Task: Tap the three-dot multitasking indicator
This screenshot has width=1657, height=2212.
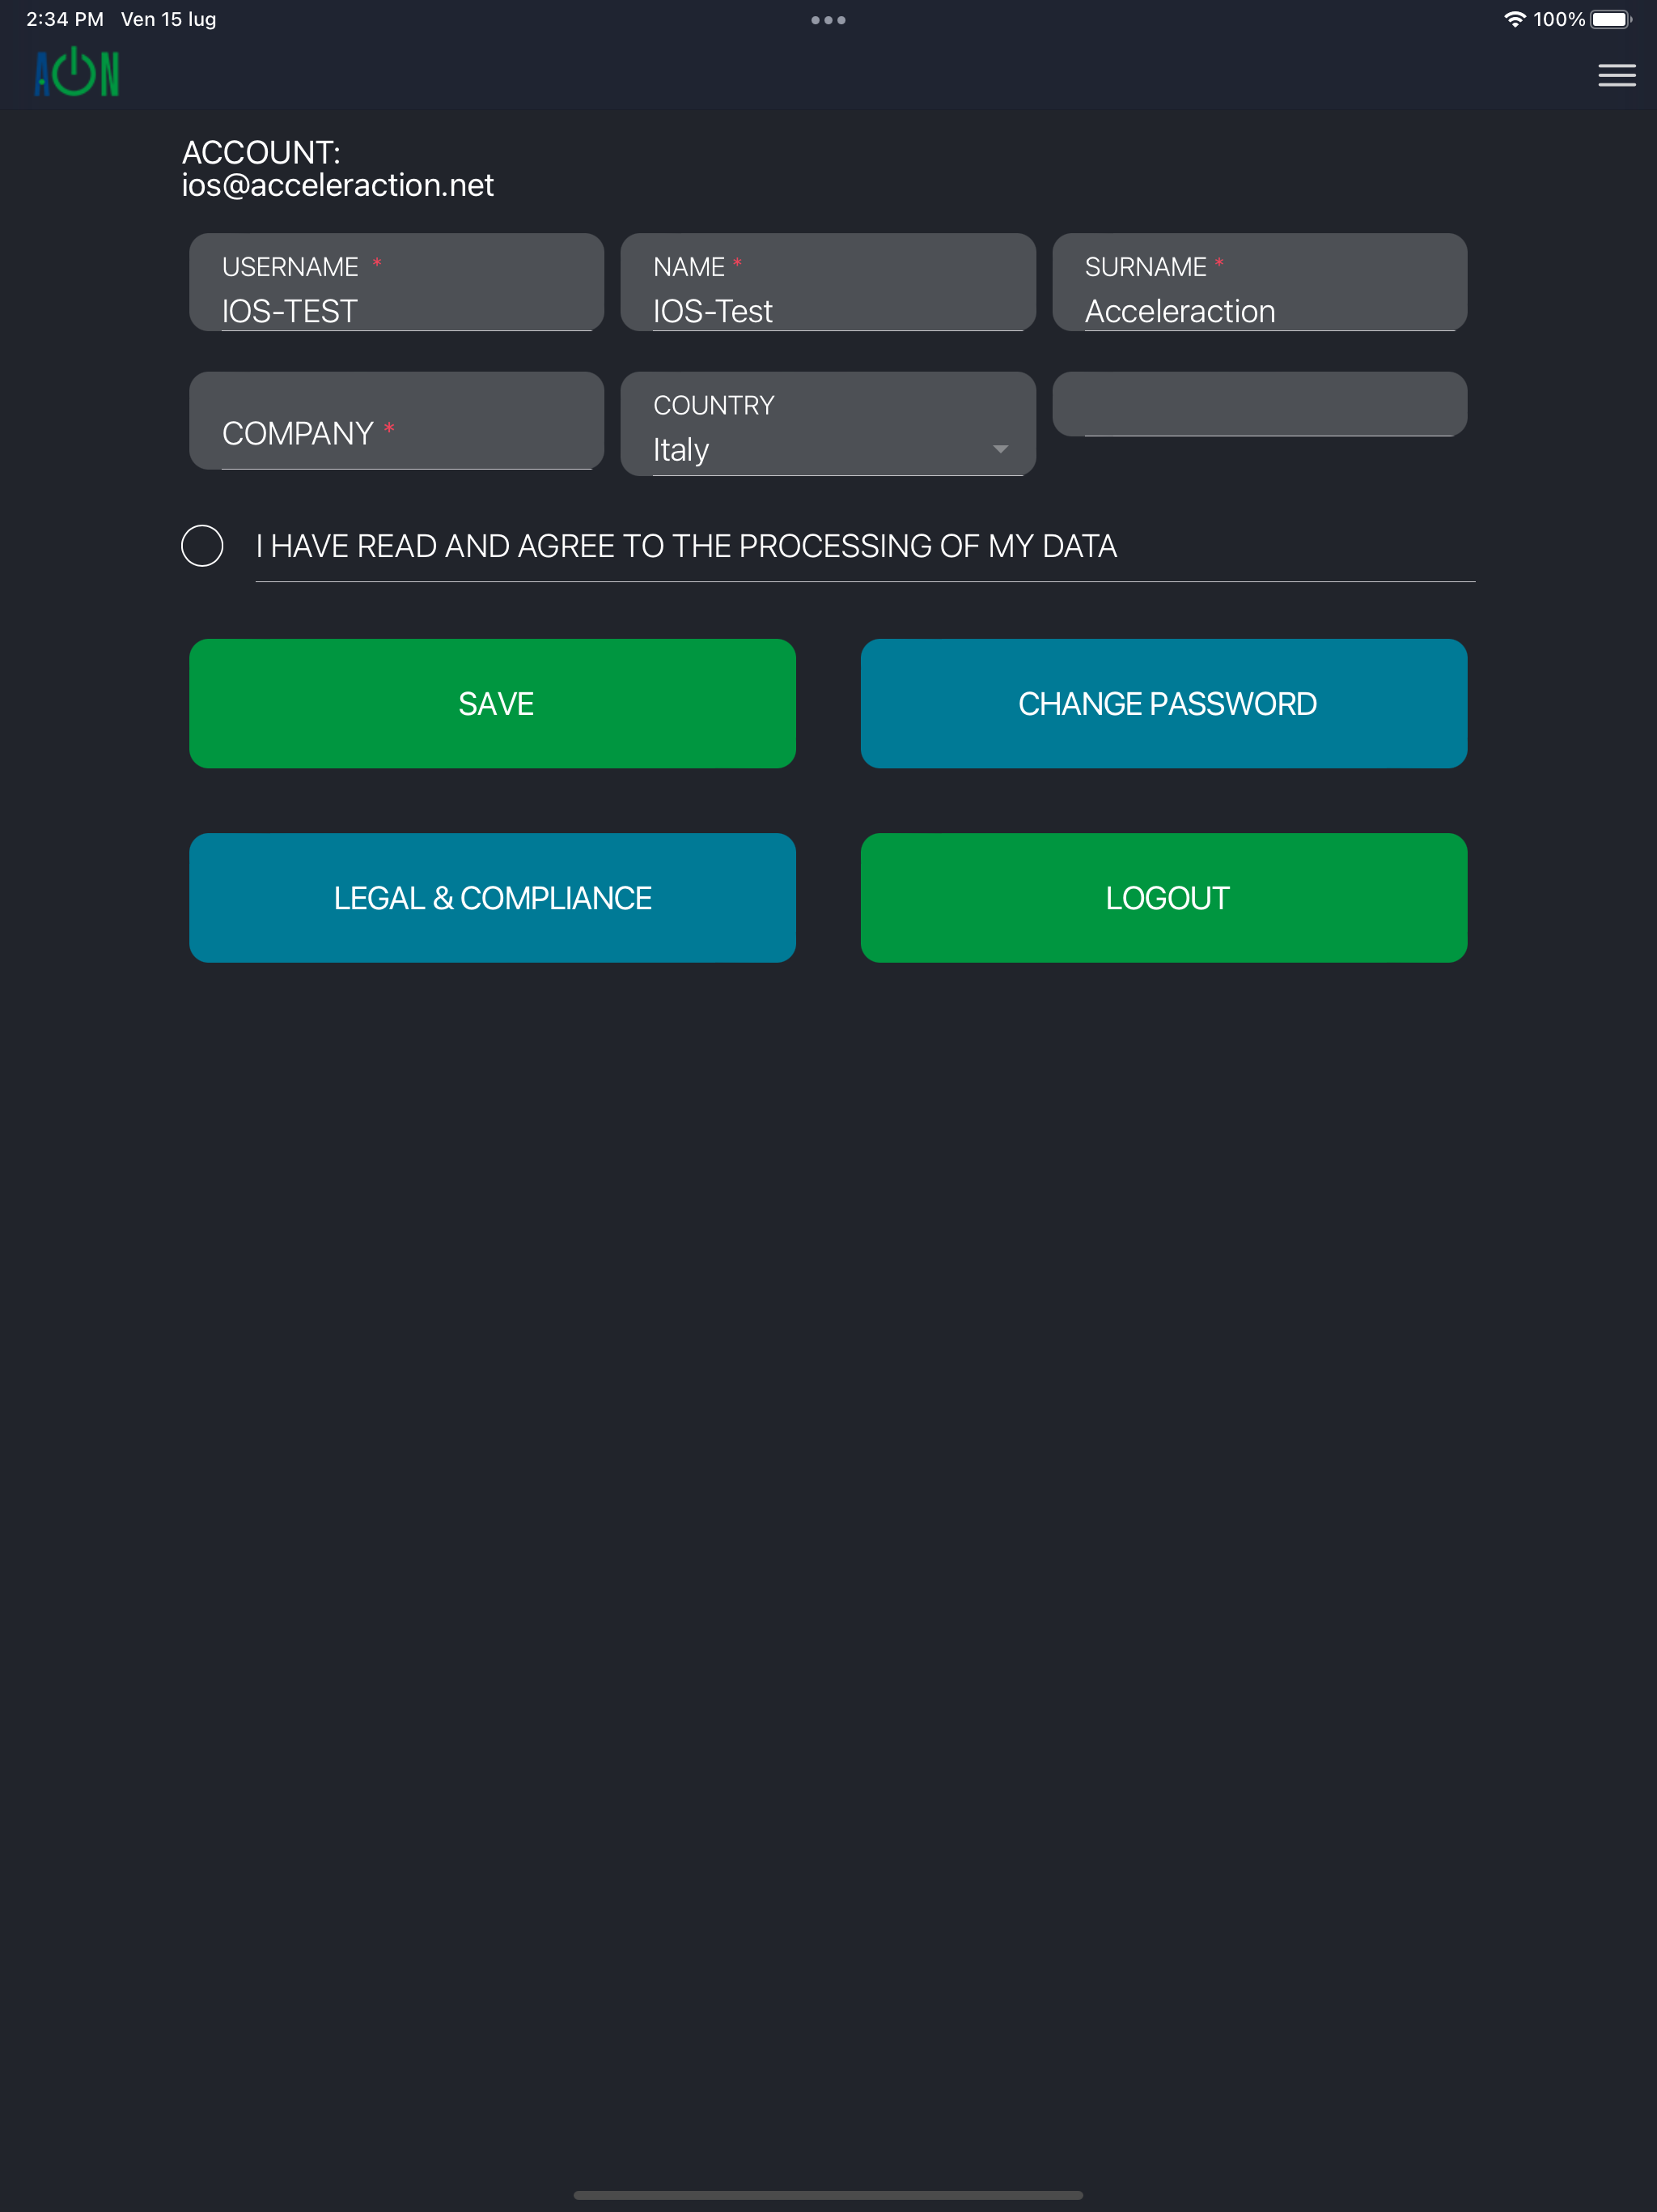Action: [828, 20]
